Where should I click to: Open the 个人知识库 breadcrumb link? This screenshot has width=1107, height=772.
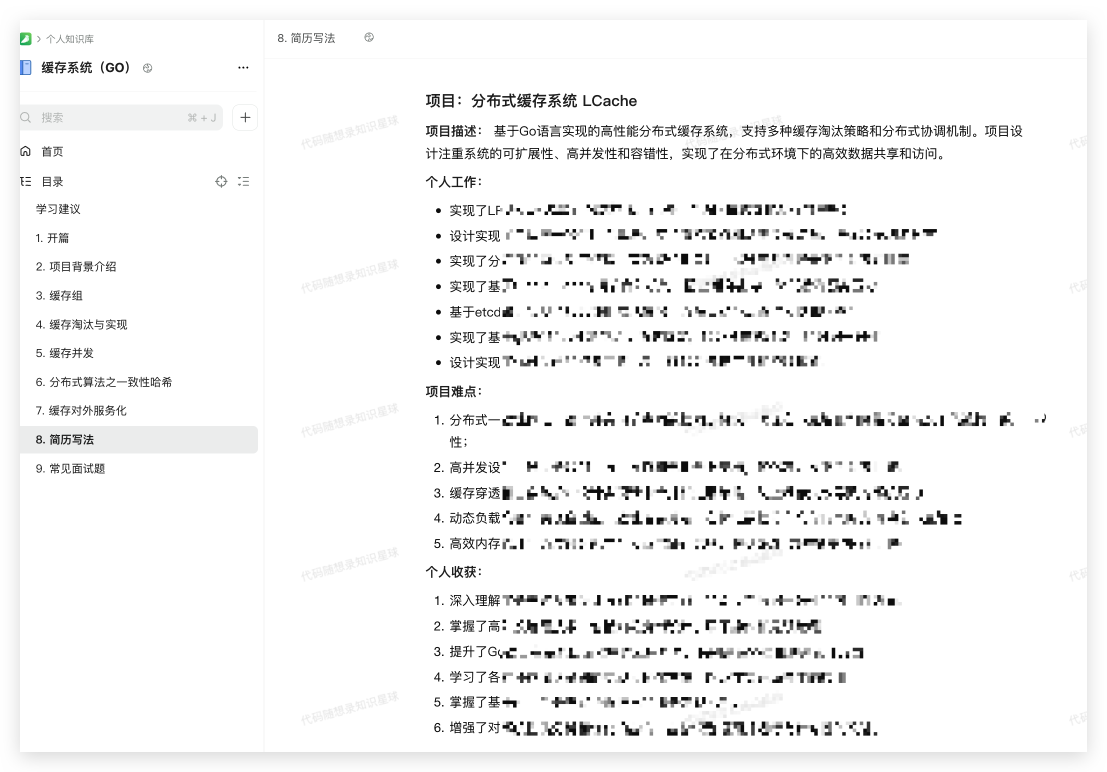coord(70,39)
